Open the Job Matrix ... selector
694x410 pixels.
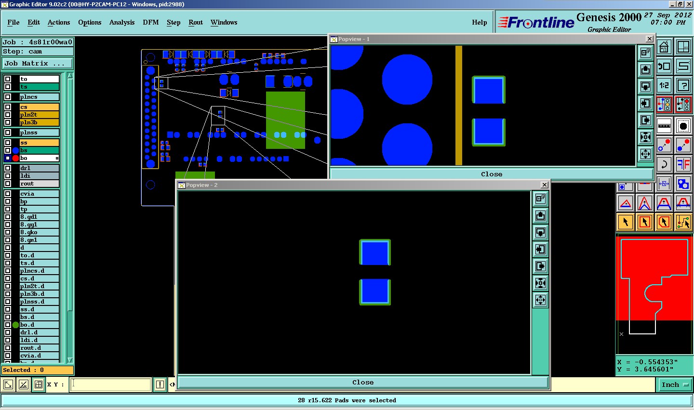[38, 63]
